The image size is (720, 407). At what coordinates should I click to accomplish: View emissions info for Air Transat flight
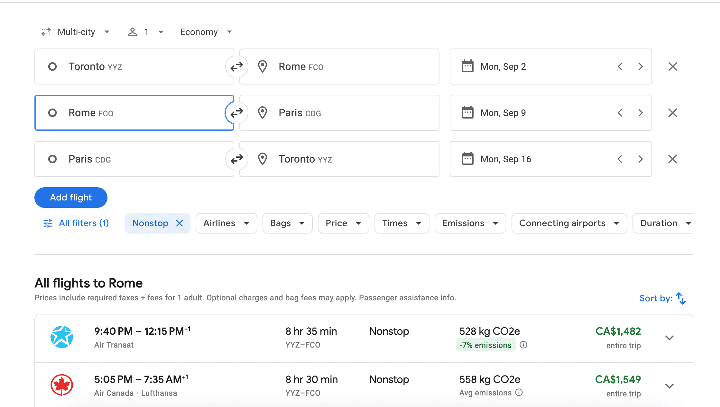click(523, 345)
